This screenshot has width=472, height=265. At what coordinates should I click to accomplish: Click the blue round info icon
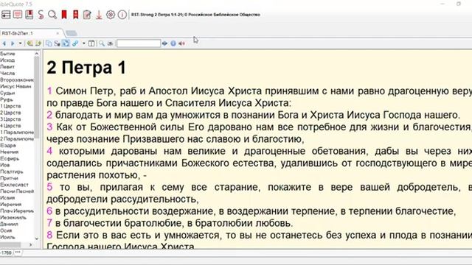[x=173, y=43]
